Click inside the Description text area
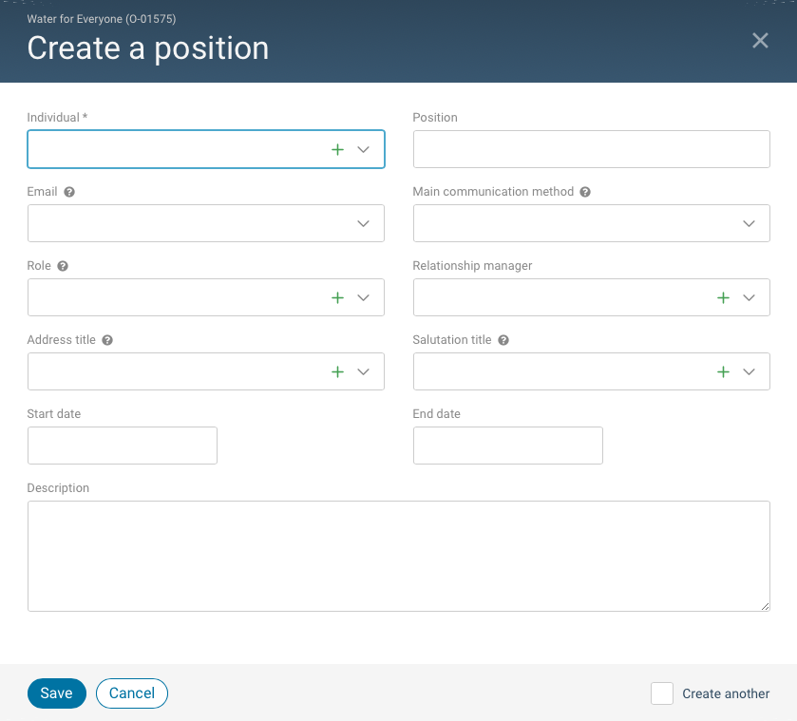 point(398,556)
